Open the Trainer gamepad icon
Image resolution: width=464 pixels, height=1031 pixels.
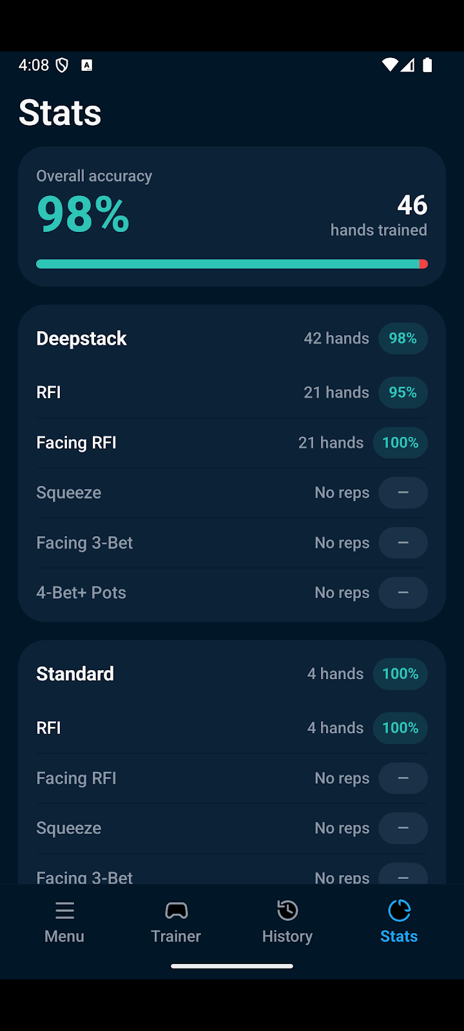[176, 911]
